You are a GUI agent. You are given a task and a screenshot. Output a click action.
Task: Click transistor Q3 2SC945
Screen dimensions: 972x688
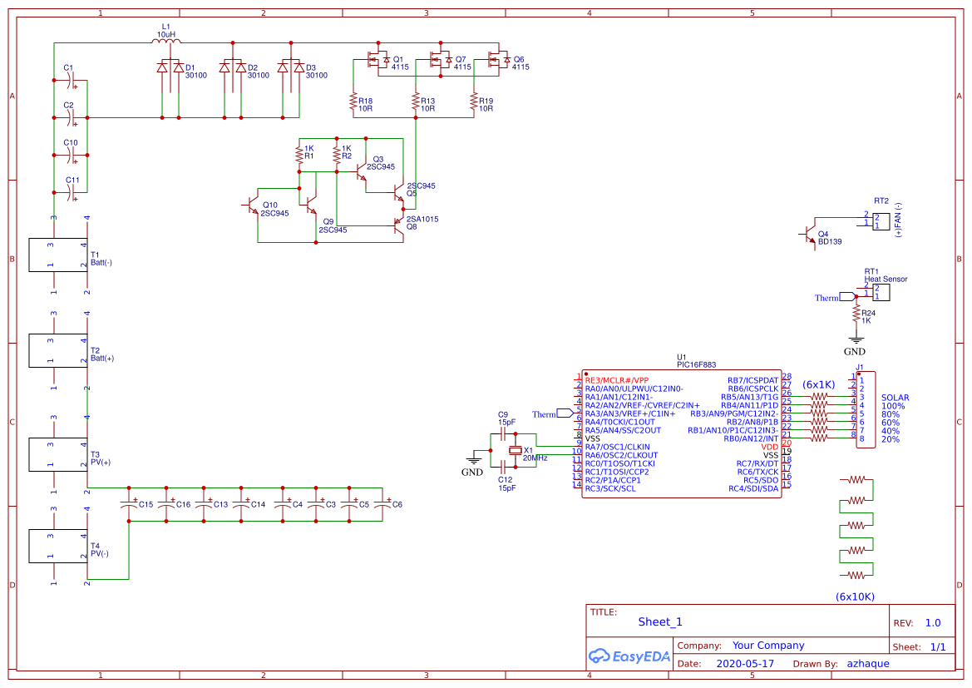(x=361, y=172)
